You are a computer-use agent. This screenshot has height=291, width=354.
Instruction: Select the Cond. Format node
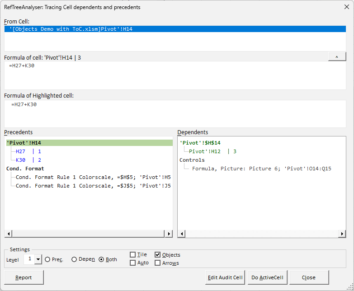(25, 169)
